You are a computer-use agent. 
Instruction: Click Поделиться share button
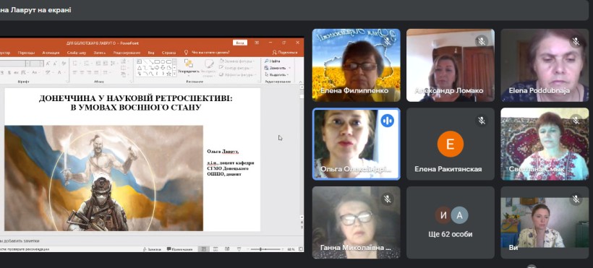(x=285, y=53)
